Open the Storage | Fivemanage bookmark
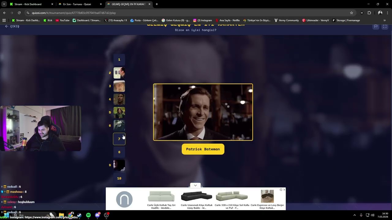Image resolution: width=392 pixels, height=220 pixels. click(346, 20)
